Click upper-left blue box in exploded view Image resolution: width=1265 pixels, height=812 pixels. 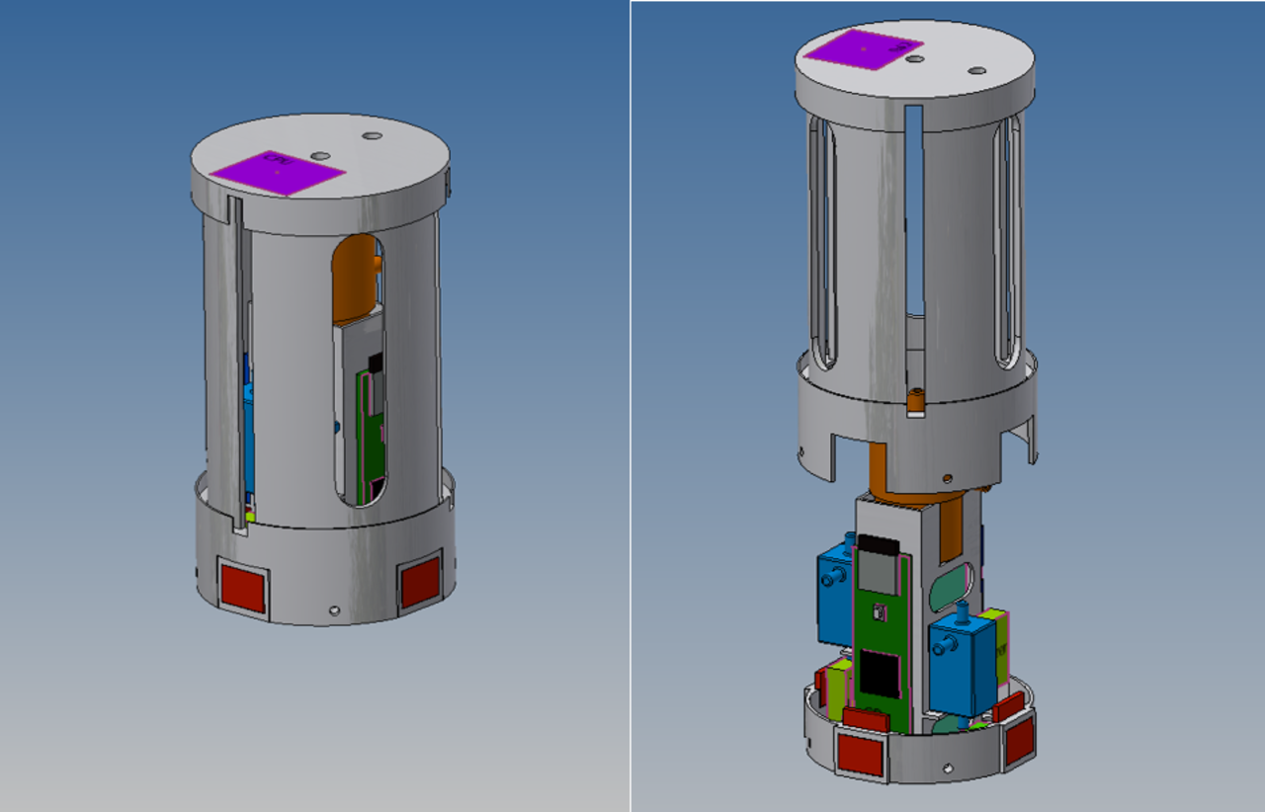[x=833, y=598]
